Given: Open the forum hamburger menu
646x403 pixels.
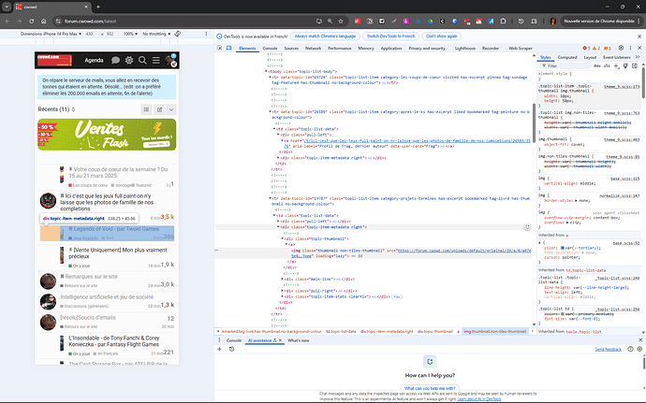Looking at the screenshot, I should 156,60.
